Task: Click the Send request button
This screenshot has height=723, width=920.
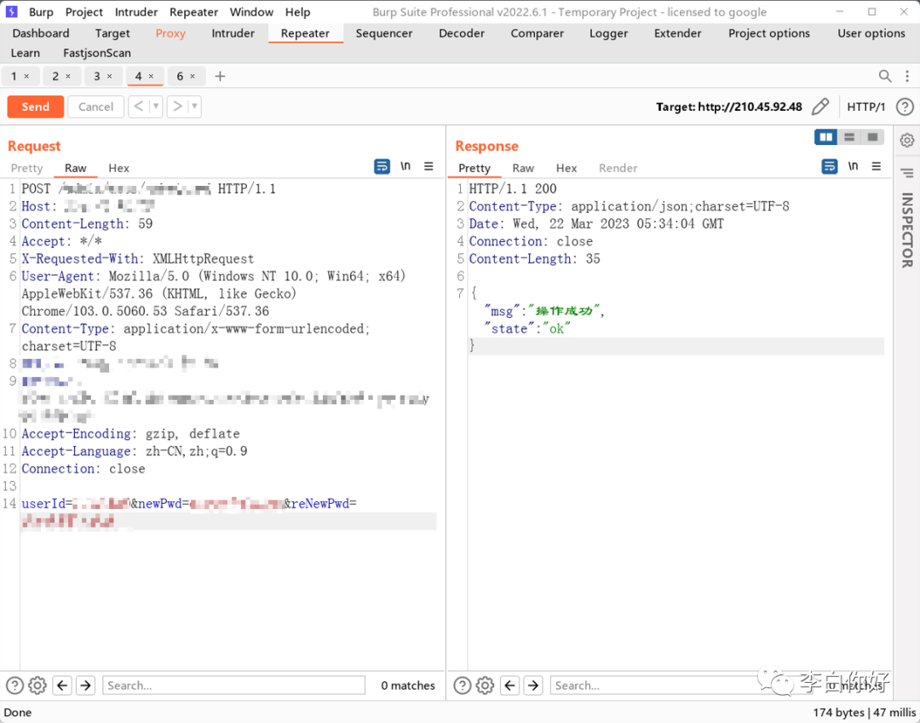Action: click(x=35, y=107)
